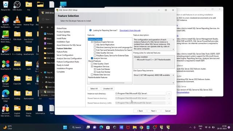This screenshot has height=131, width=233.
Task: Click the Unselect All button
Action: pos(108,88)
